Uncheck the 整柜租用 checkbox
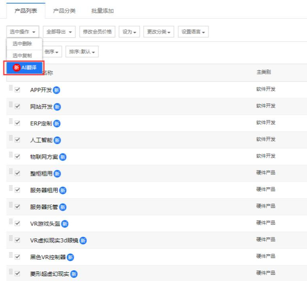The width and height of the screenshot is (307, 281). pos(18,173)
